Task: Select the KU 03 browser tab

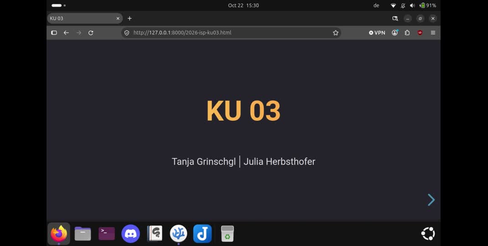Action: pos(85,18)
